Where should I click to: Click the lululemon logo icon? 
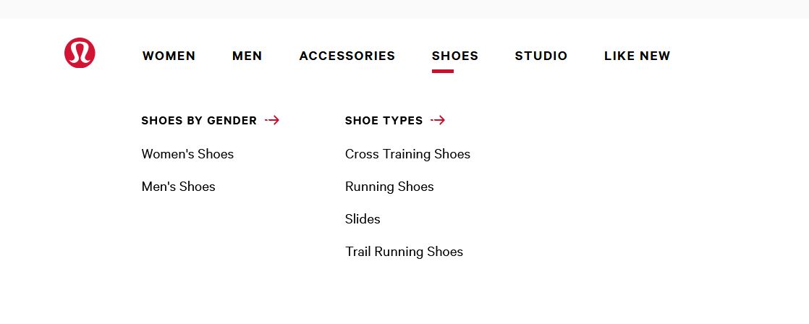pyautogui.click(x=80, y=54)
